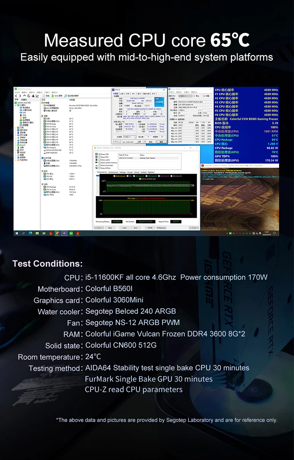Click the Save button in stability test
This screenshot has width=294, height=460.
click(x=135, y=228)
